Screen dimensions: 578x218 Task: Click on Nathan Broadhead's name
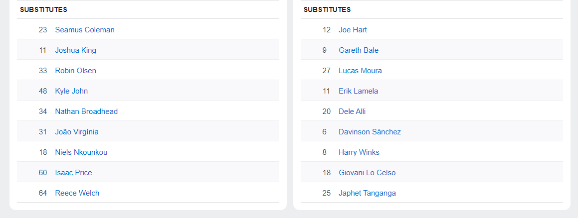(x=86, y=111)
